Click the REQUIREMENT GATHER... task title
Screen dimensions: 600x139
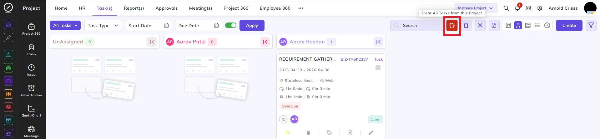[307, 59]
